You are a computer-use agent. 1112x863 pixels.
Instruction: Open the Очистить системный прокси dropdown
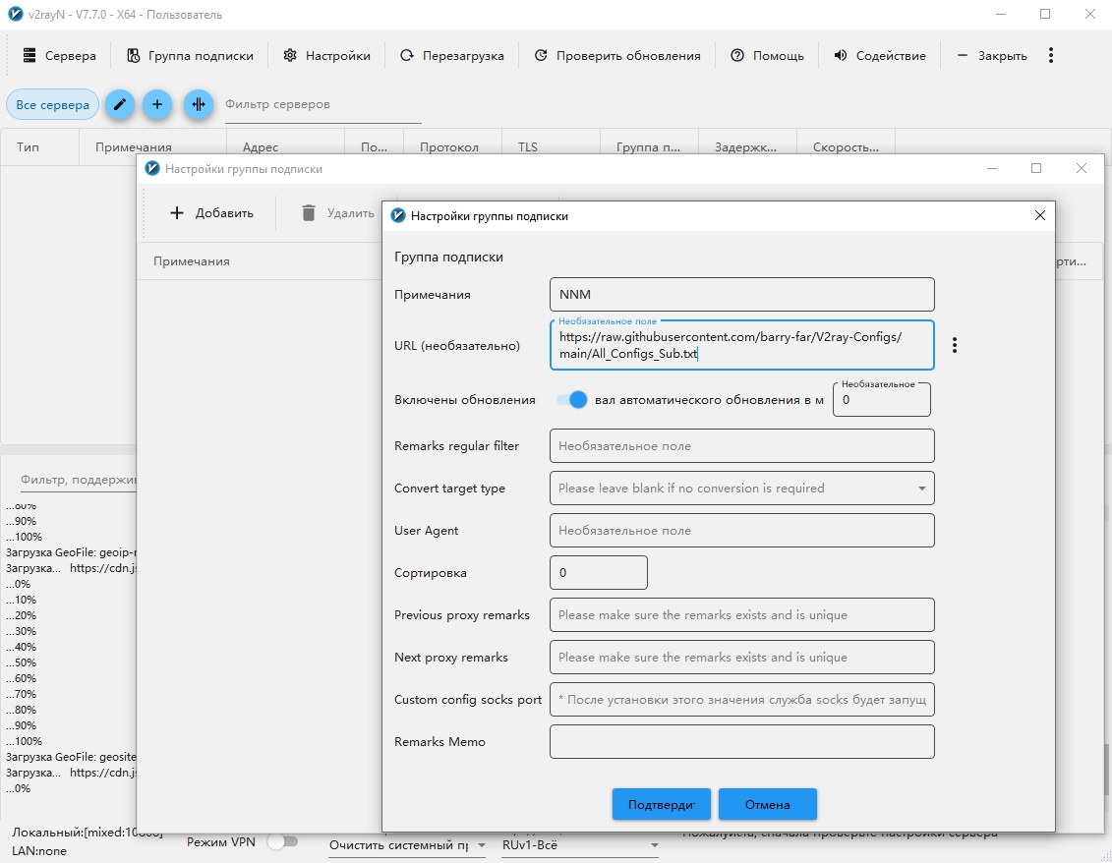408,845
